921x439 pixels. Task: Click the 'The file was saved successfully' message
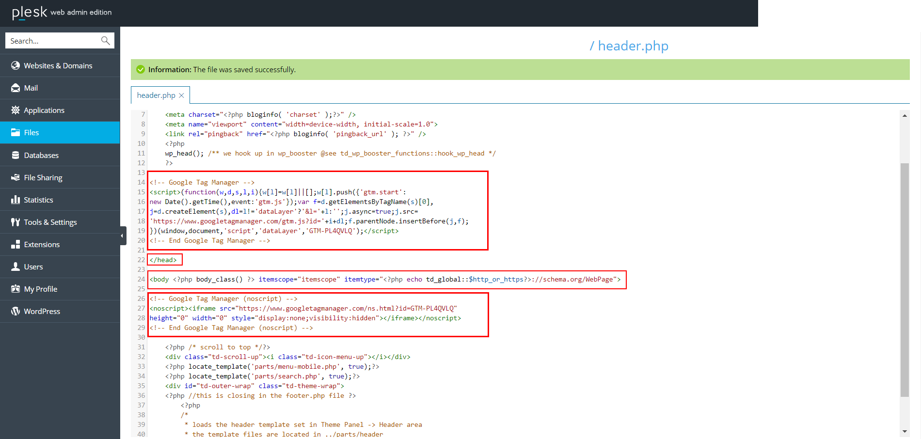coord(244,70)
